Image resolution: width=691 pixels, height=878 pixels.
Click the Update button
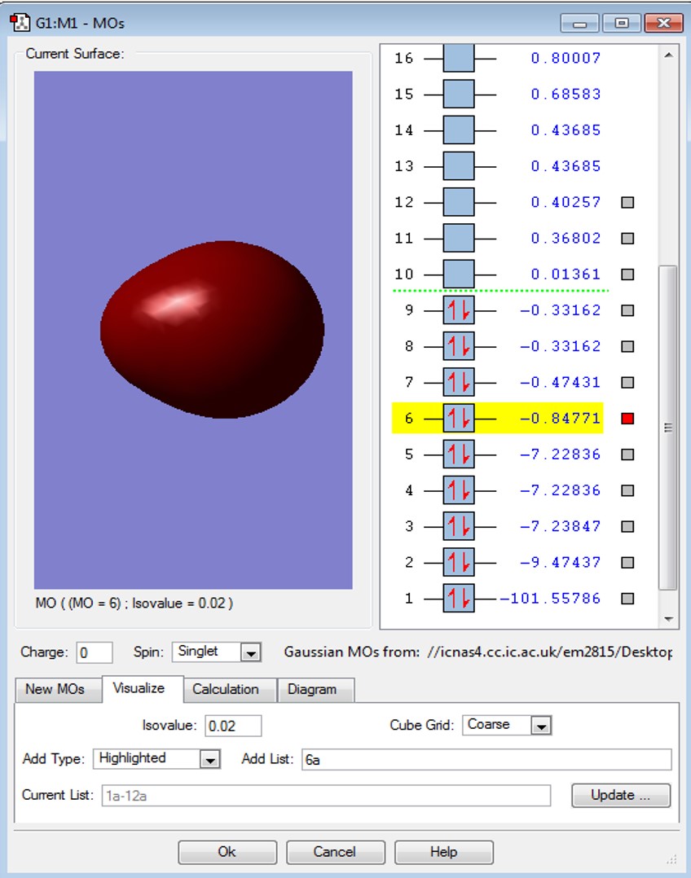[x=621, y=795]
